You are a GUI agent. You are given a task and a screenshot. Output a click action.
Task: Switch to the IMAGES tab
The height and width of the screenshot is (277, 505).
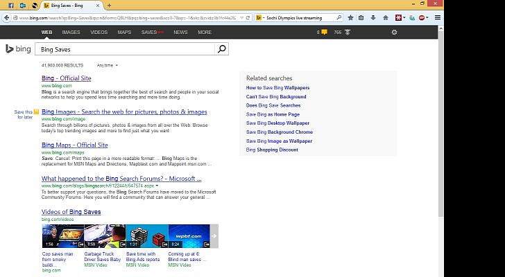click(x=71, y=32)
